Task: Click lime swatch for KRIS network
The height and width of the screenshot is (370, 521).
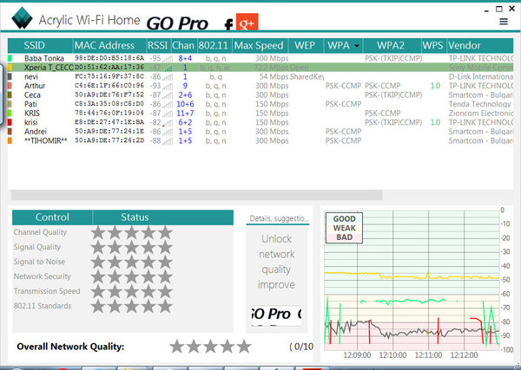Action: [10, 113]
